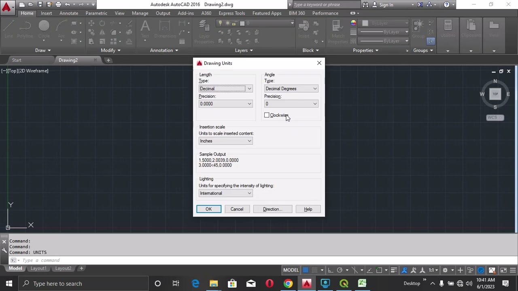This screenshot has height=291, width=518.
Task: Click the Autodesk Exchange X icon
Action: 420,5
